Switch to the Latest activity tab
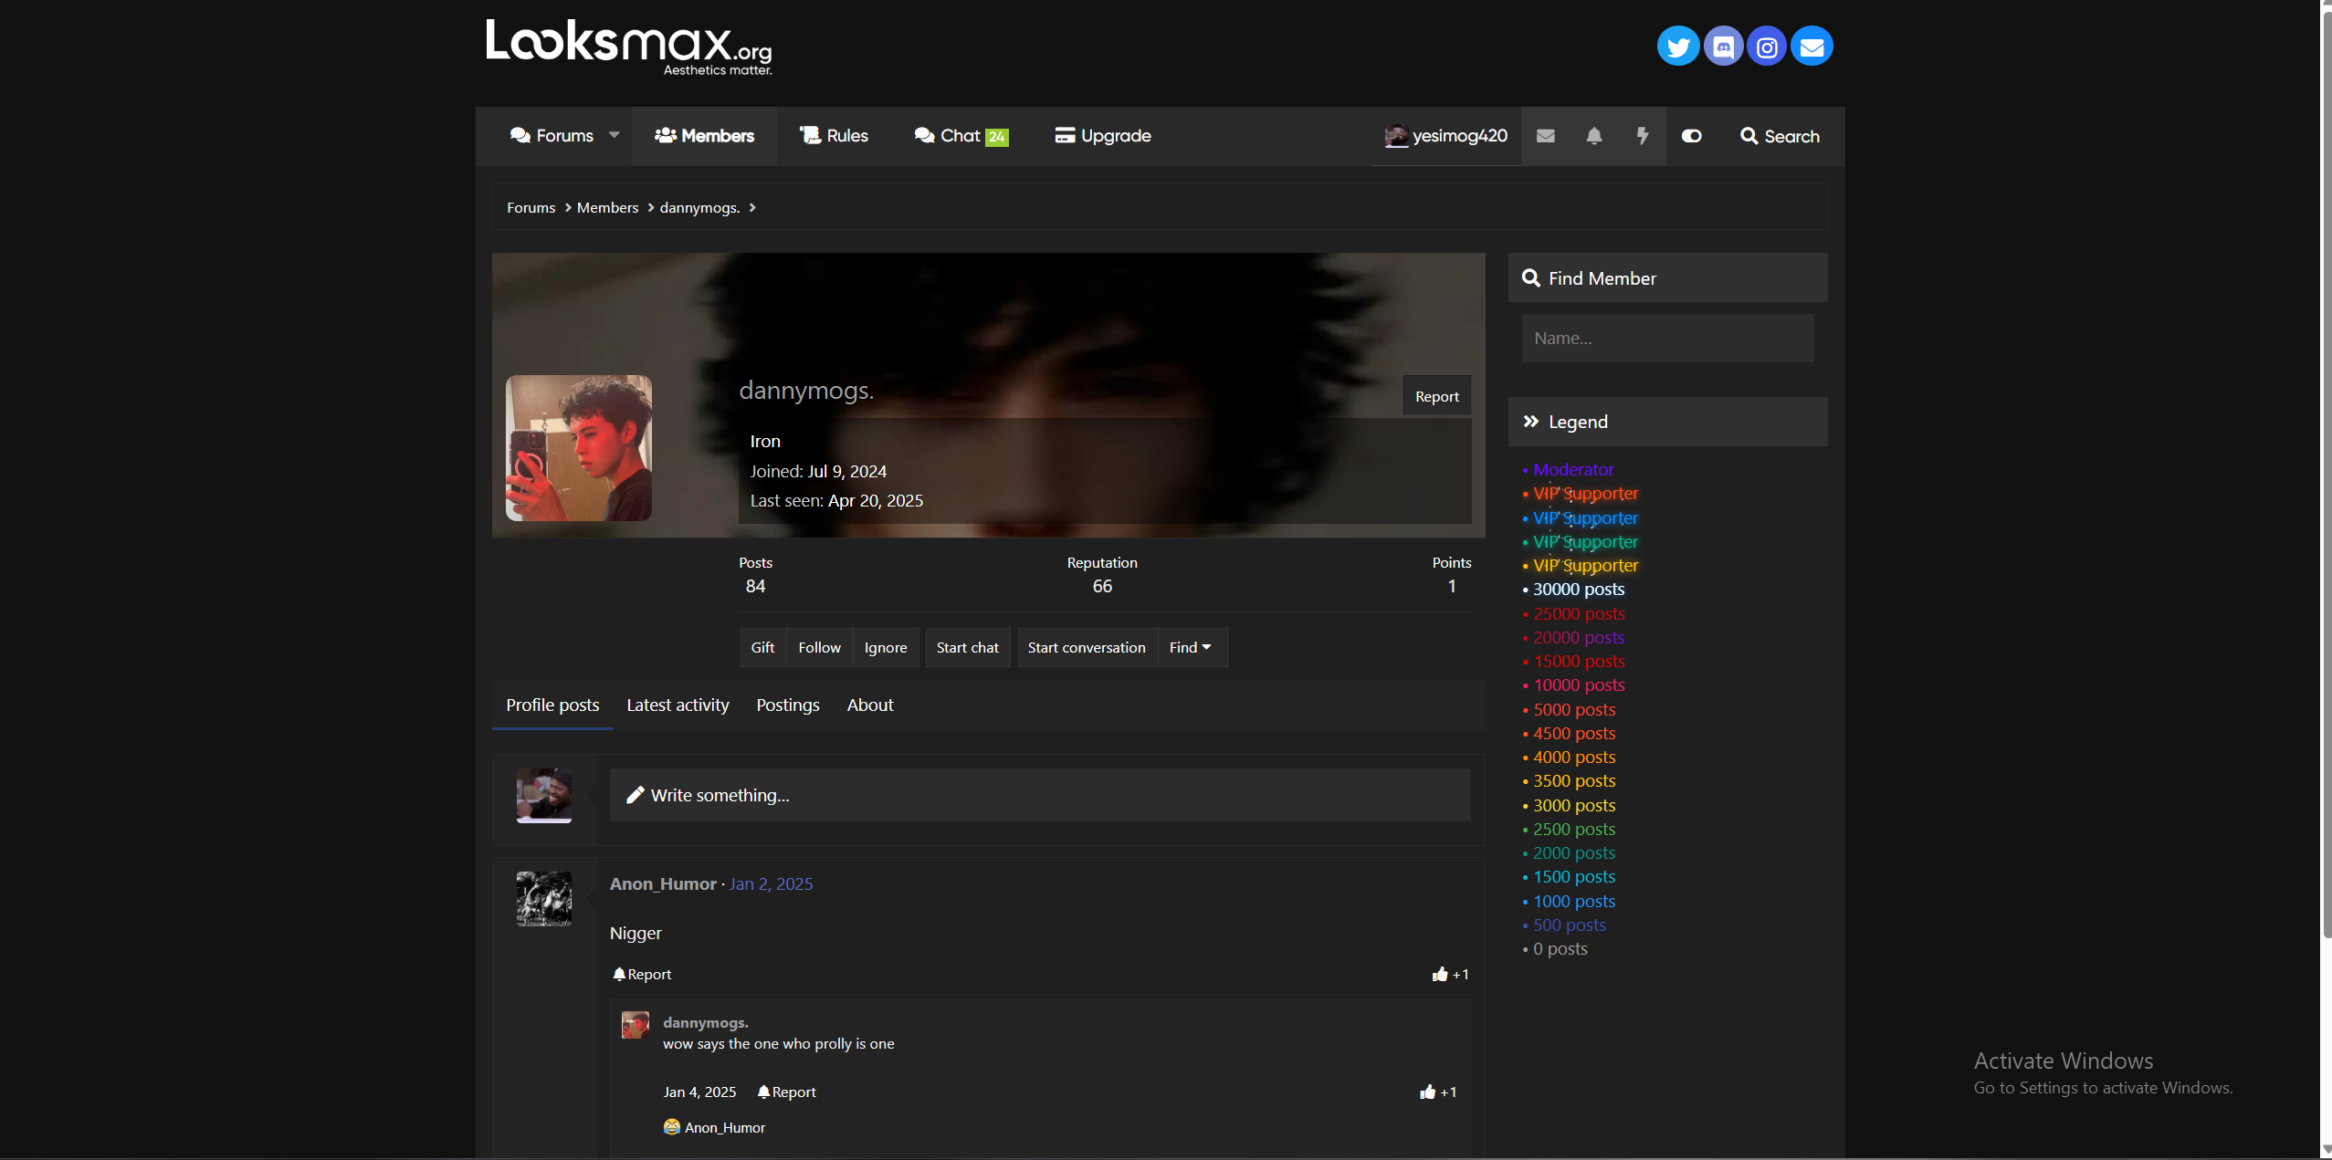The height and width of the screenshot is (1160, 2332). click(678, 705)
